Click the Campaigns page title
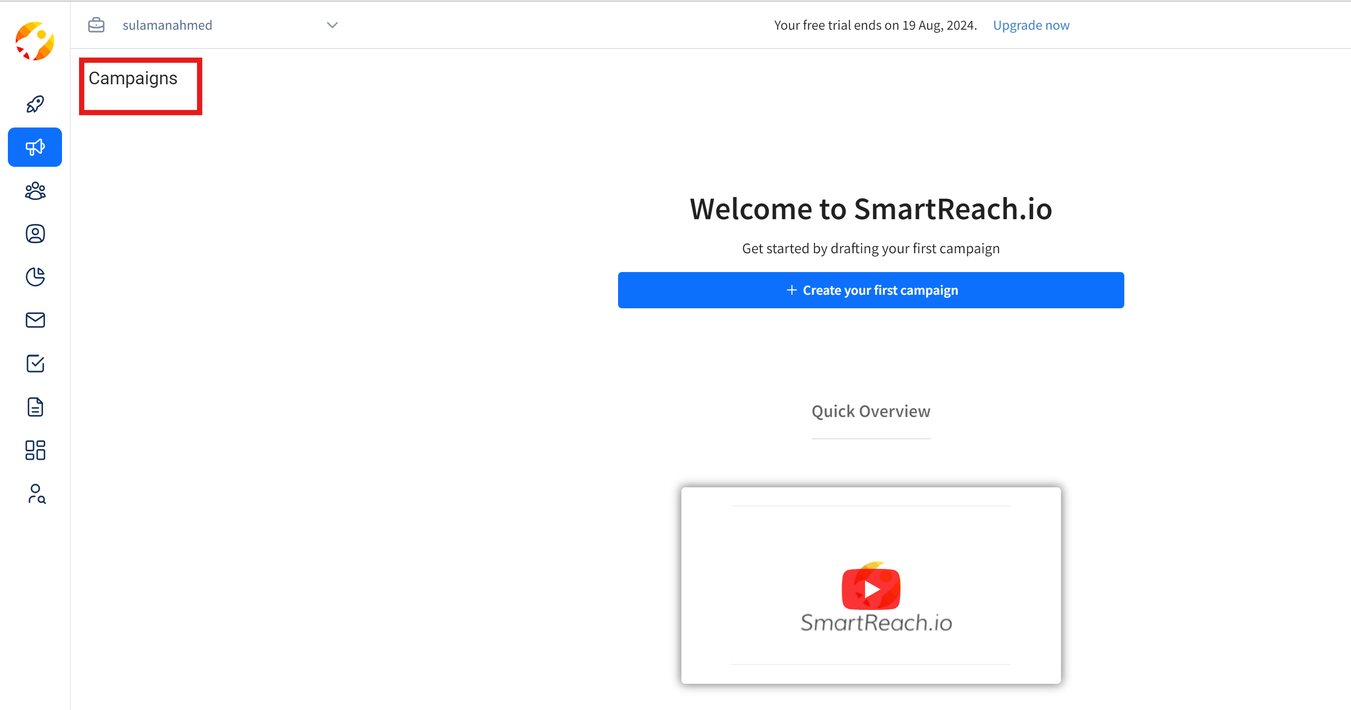This screenshot has height=710, width=1351. click(x=133, y=78)
